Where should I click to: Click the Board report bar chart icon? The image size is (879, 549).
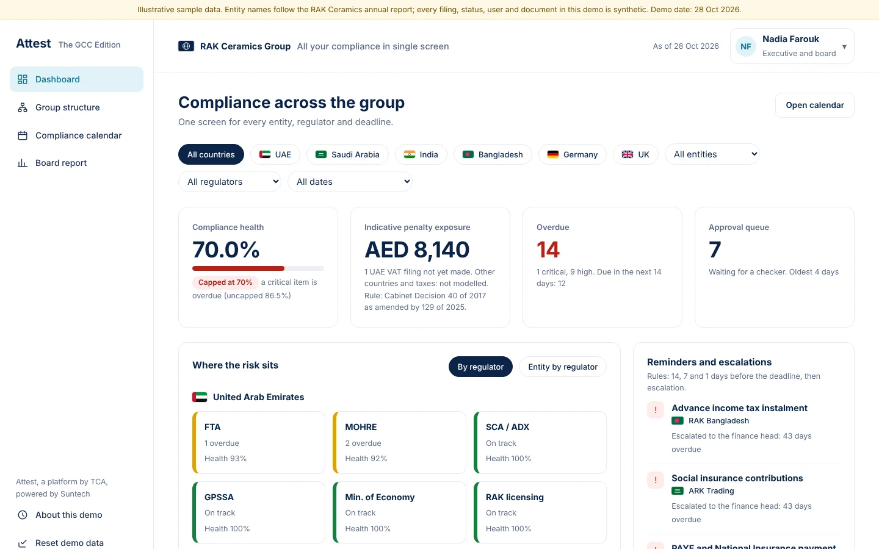pyautogui.click(x=23, y=163)
